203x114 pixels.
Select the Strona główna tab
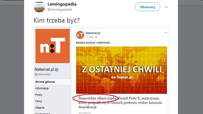point(45,82)
